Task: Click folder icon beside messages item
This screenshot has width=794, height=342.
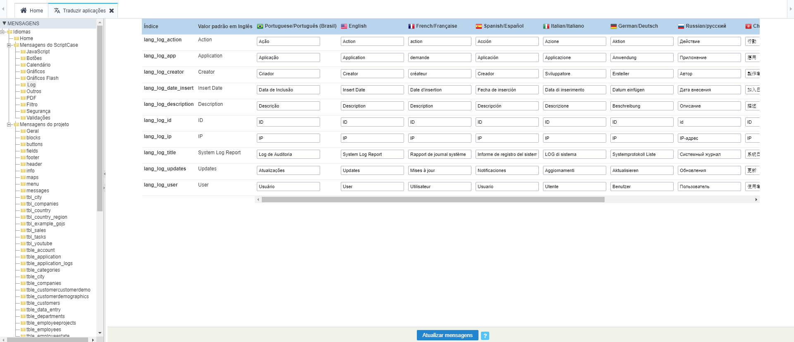Action: [23, 191]
